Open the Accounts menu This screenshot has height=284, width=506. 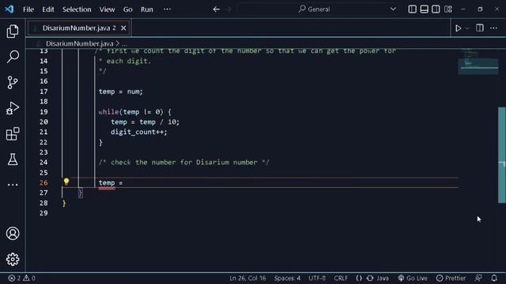[13, 234]
